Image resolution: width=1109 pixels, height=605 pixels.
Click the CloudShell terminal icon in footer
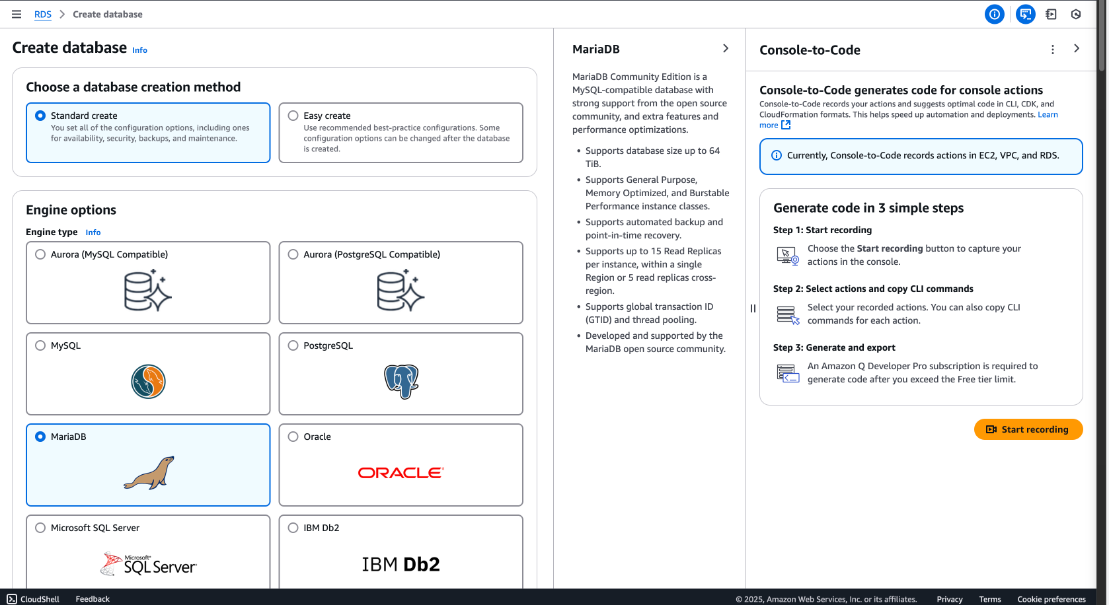coord(12,599)
